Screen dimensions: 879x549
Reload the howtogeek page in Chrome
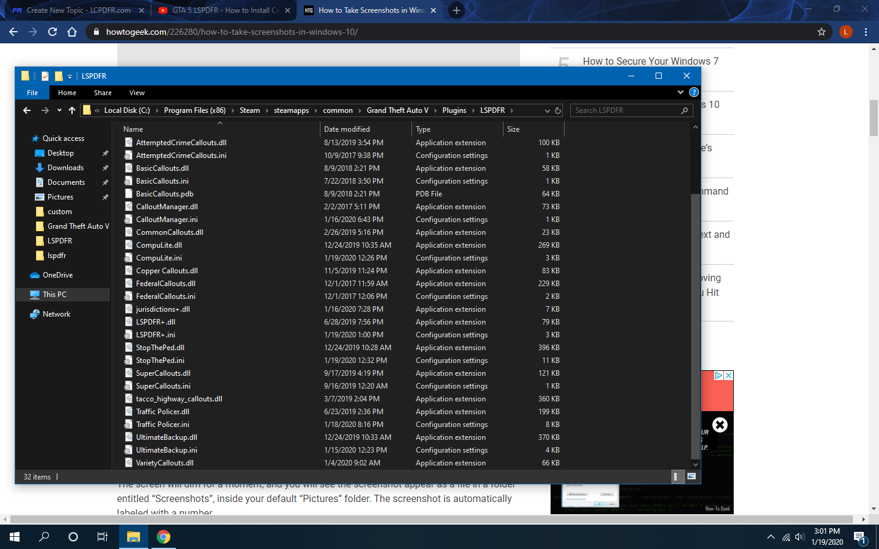coord(52,32)
